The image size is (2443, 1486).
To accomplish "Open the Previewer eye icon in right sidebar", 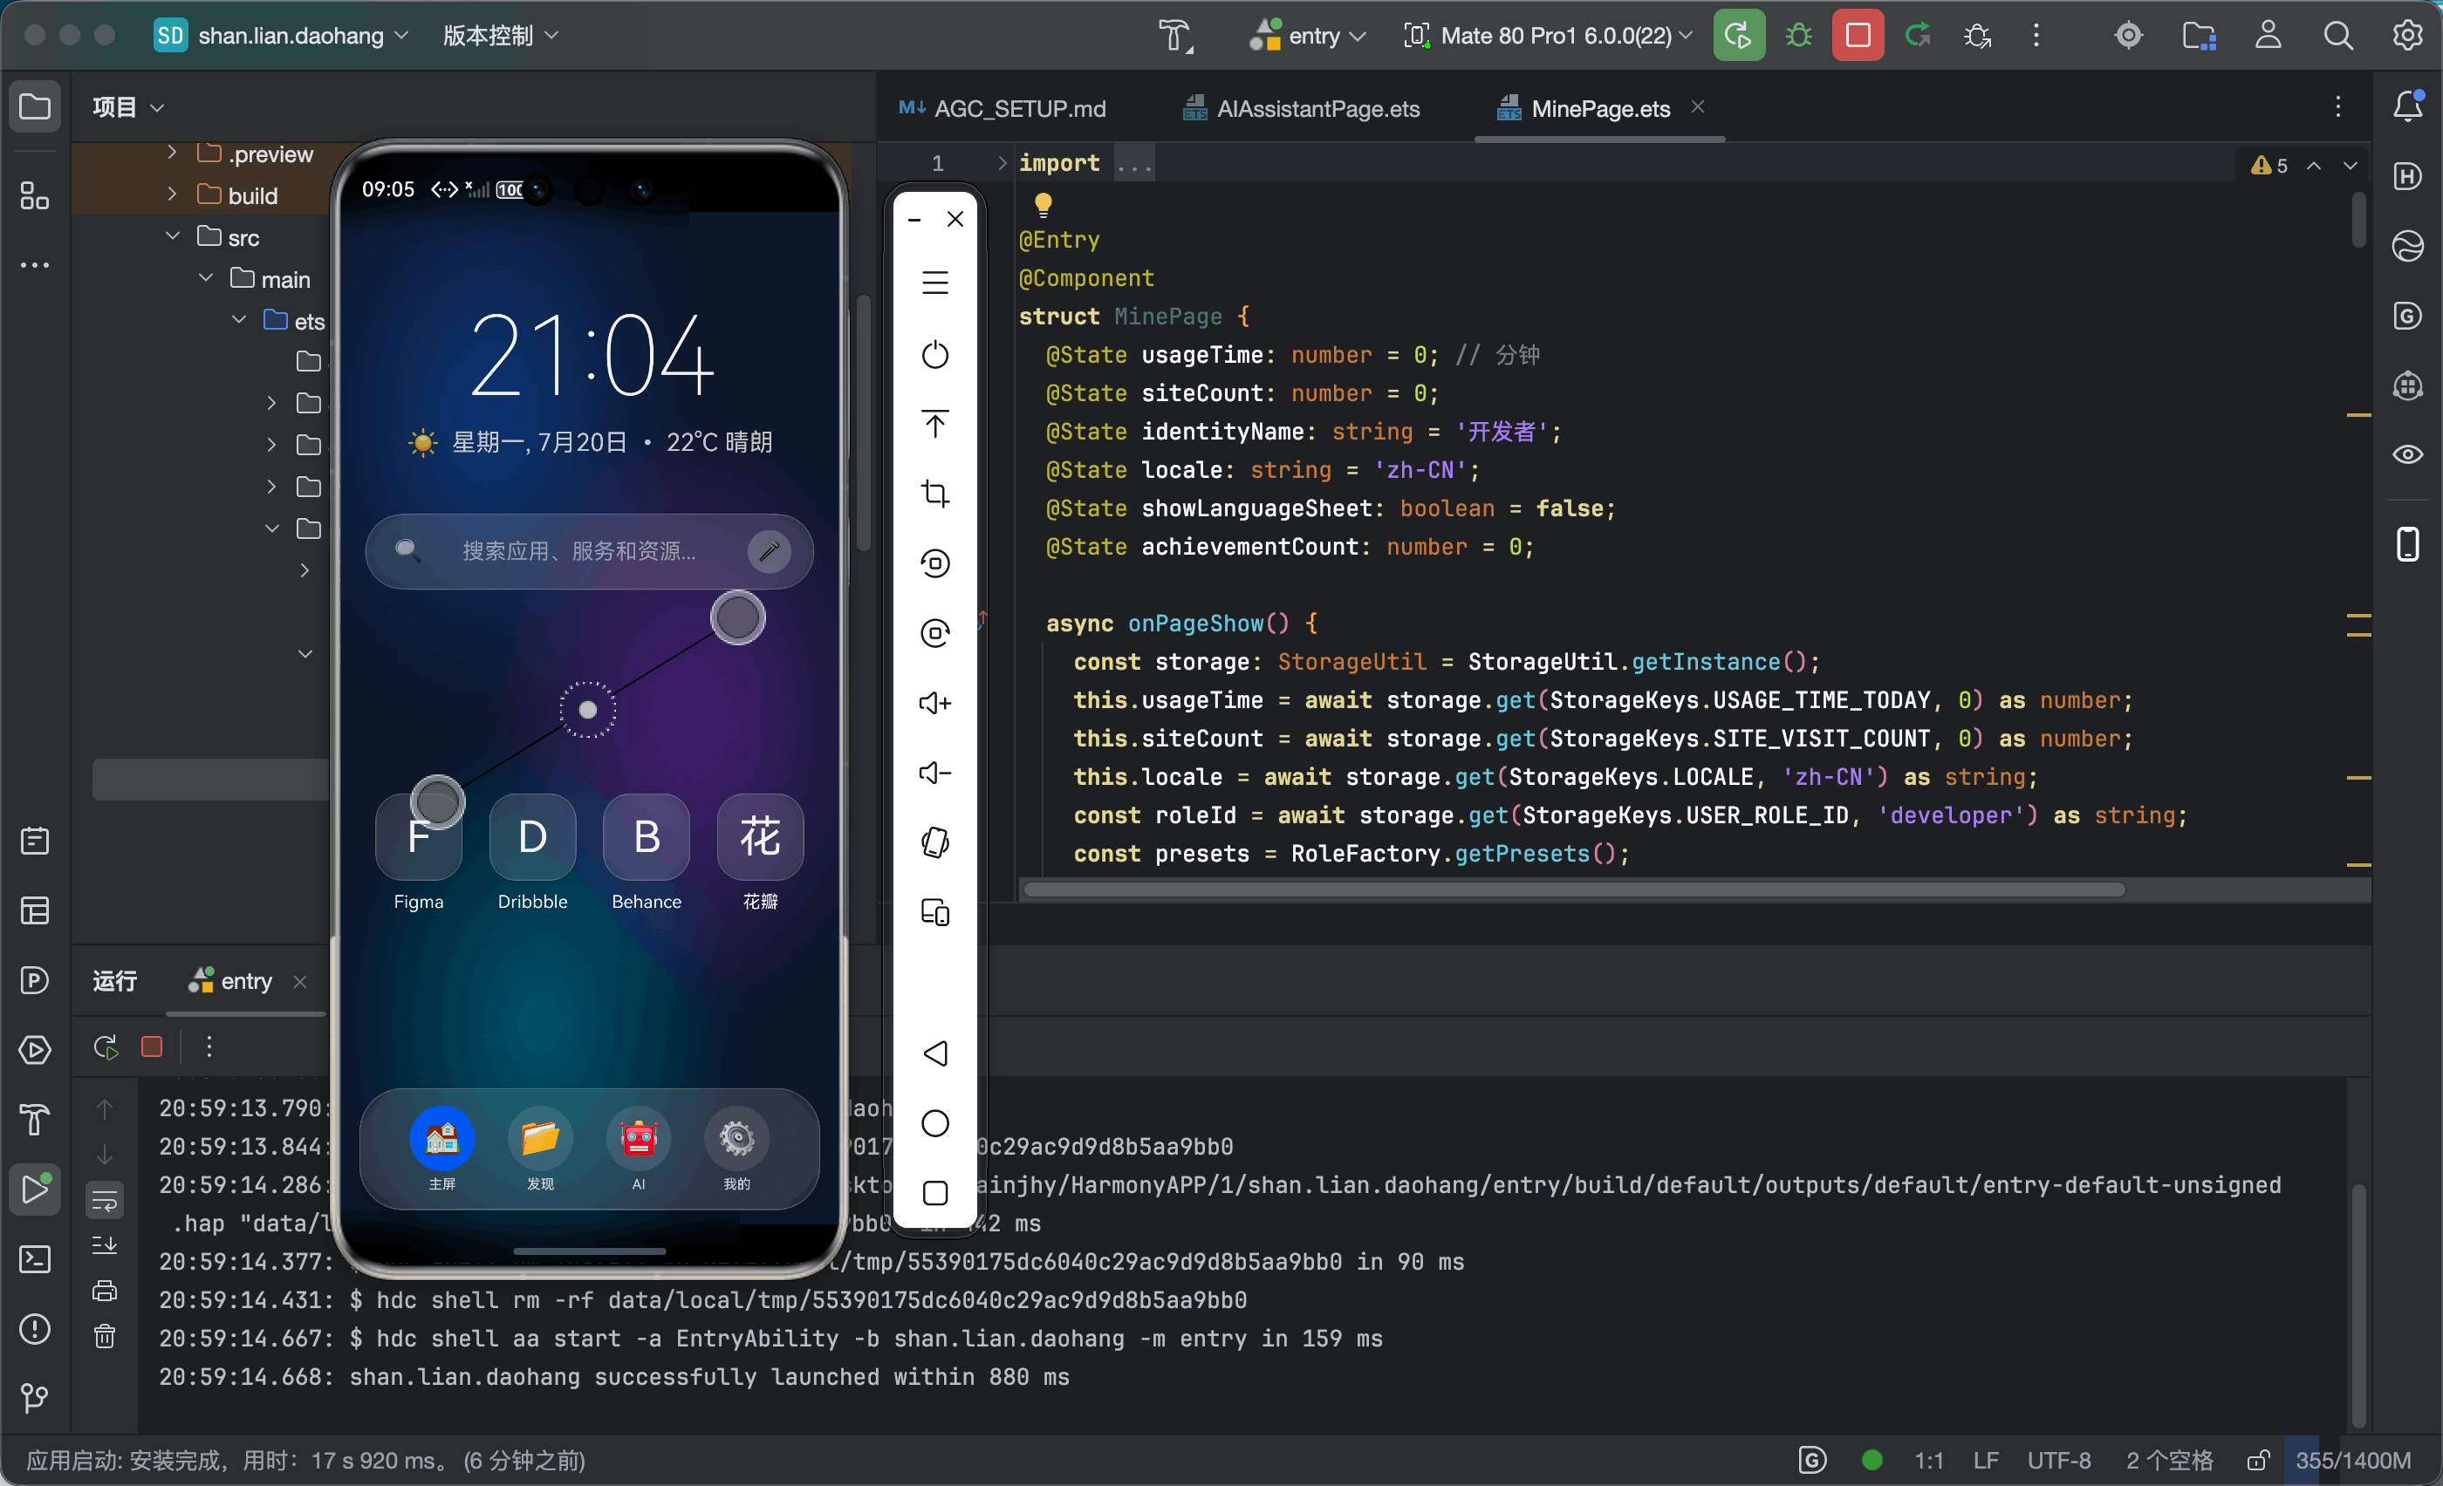I will (x=2407, y=454).
